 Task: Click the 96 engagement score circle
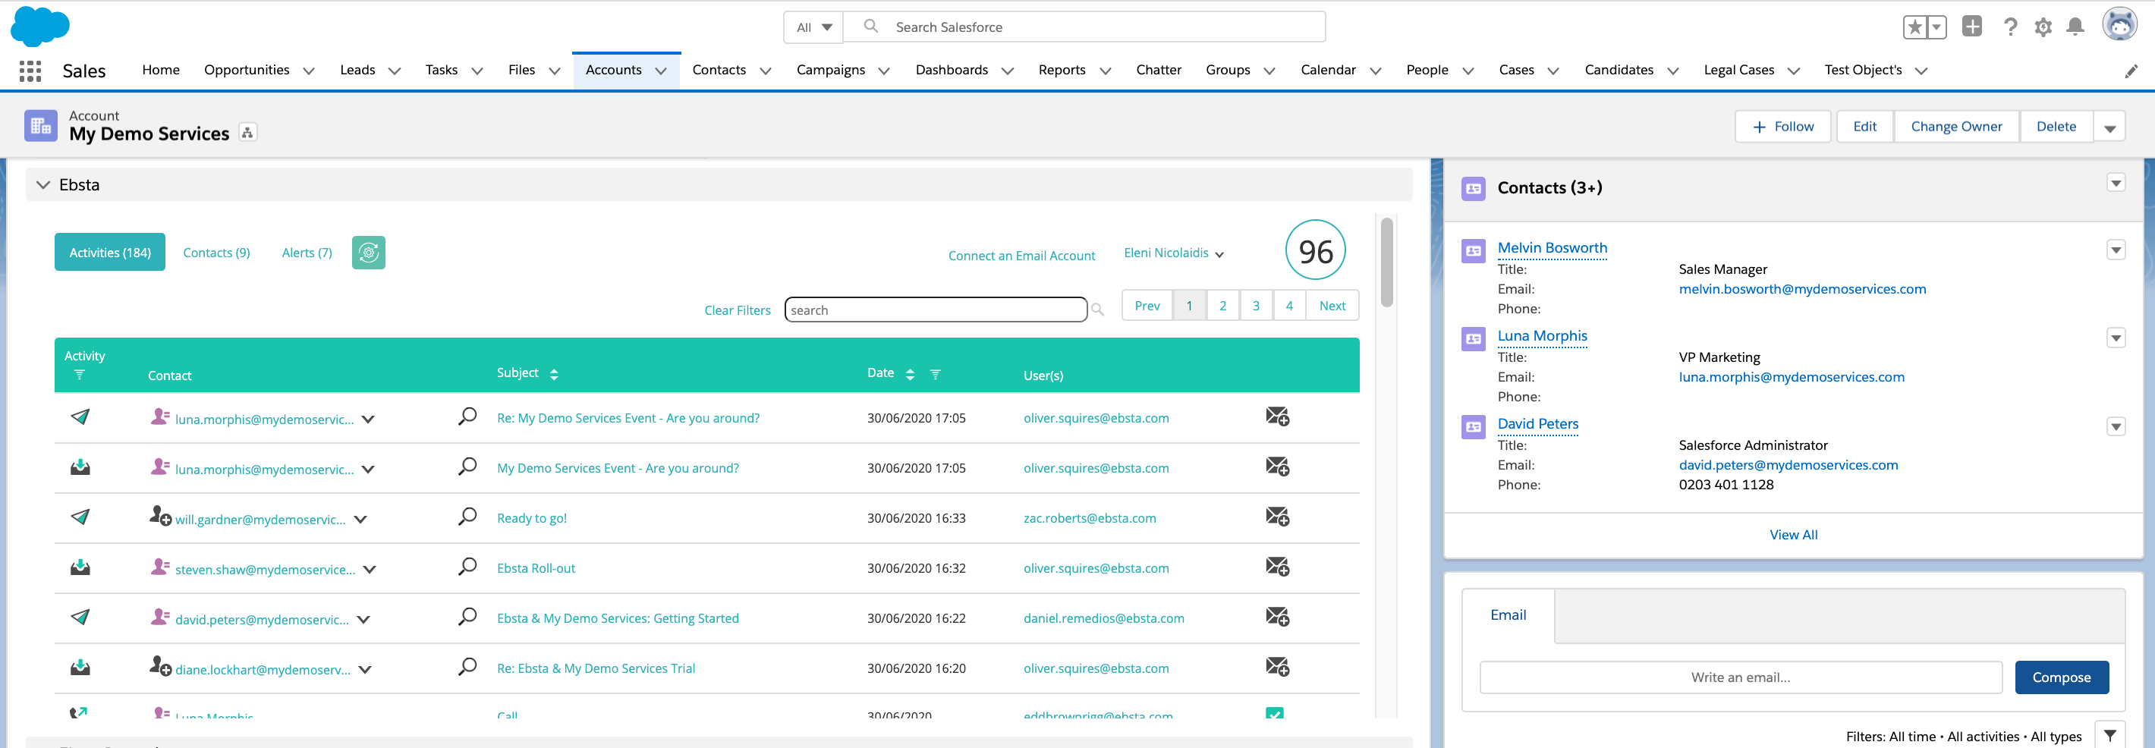pyautogui.click(x=1315, y=251)
